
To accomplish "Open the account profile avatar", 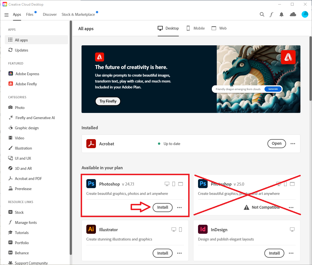I will click(305, 14).
